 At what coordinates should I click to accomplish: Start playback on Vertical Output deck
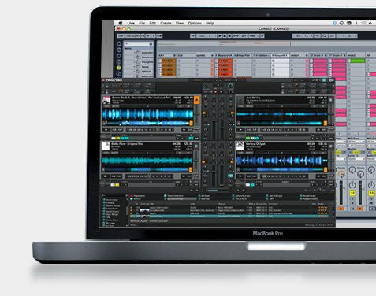click(240, 176)
